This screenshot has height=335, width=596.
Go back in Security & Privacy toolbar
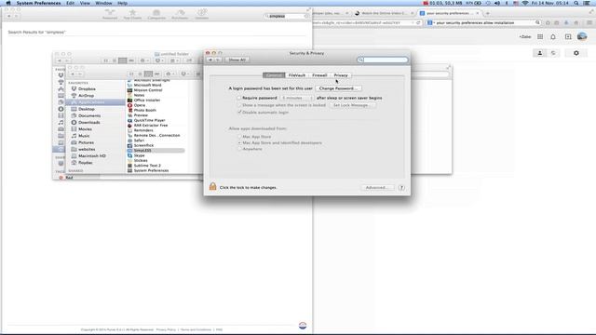click(210, 60)
